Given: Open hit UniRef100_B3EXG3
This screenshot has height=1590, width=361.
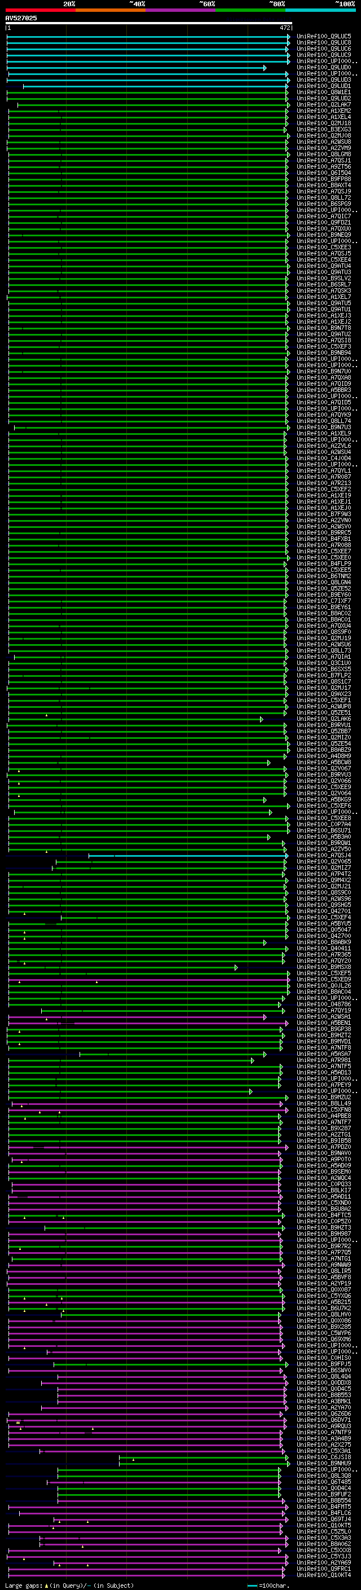Looking at the screenshot, I should point(324,130).
